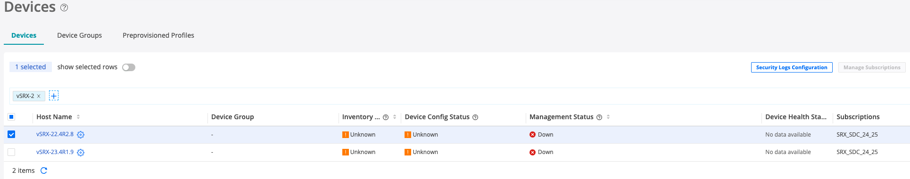Open Inventory column help icon
The image size is (910, 179).
[386, 117]
